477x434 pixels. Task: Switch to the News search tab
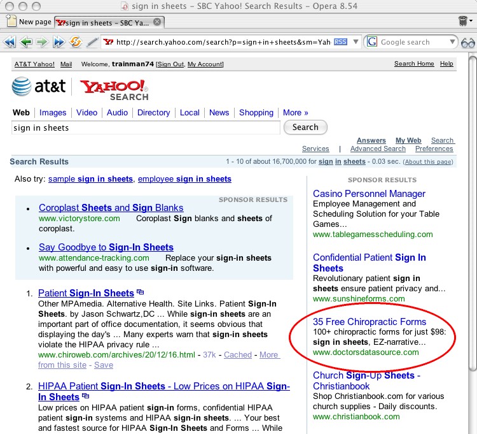[219, 112]
